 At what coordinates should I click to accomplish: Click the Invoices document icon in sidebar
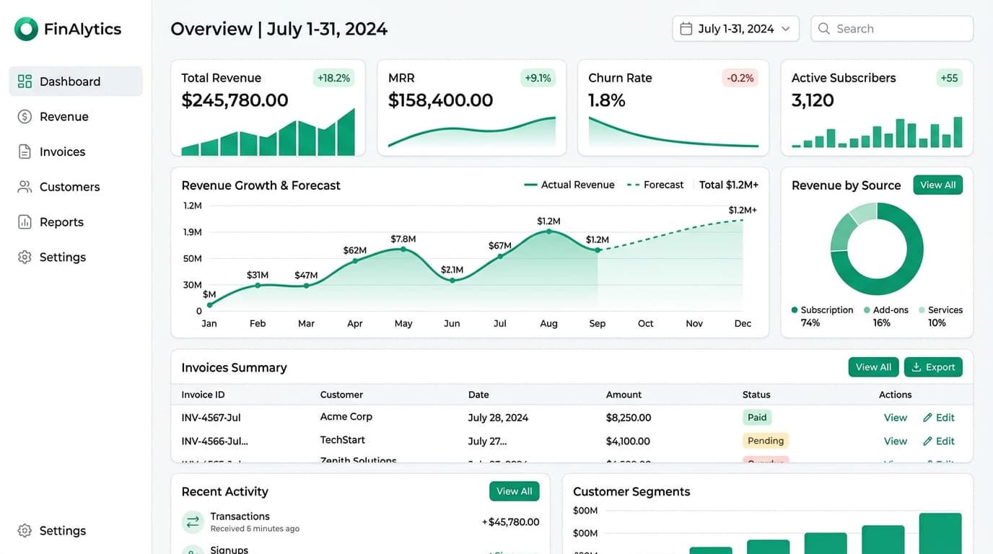pyautogui.click(x=25, y=151)
